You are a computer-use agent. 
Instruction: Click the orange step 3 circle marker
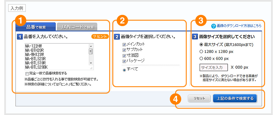click(200, 20)
